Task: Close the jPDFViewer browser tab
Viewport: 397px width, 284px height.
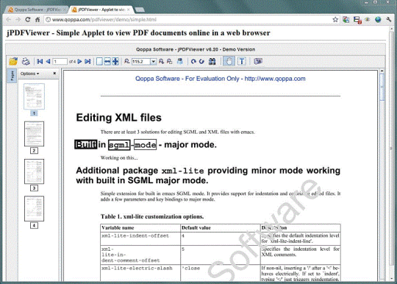Action: 129,10
